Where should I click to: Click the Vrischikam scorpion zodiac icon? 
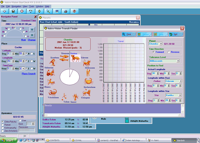[53, 92]
